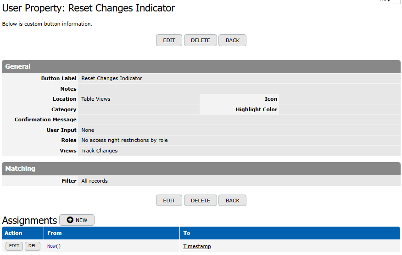
Task: Click the To column header
Action: (187, 233)
